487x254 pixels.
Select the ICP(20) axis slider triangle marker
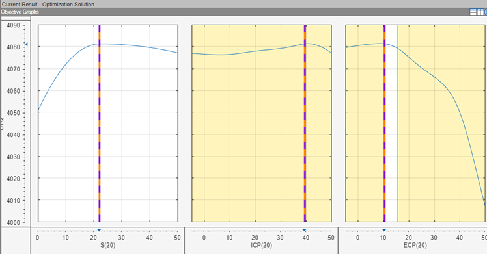(305, 230)
